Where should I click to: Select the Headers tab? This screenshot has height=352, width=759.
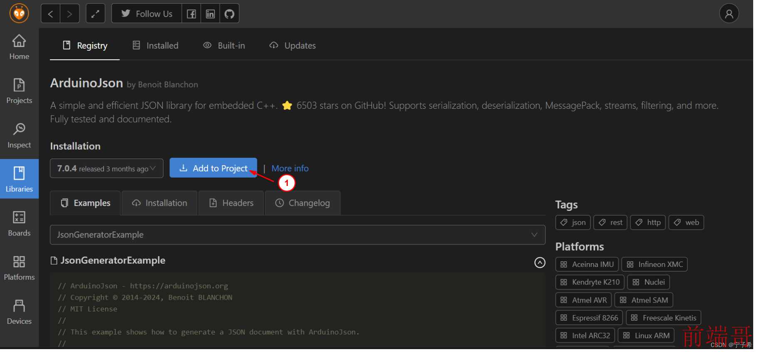[231, 203]
